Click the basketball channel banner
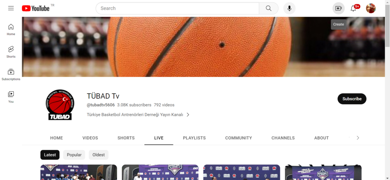 (203, 47)
